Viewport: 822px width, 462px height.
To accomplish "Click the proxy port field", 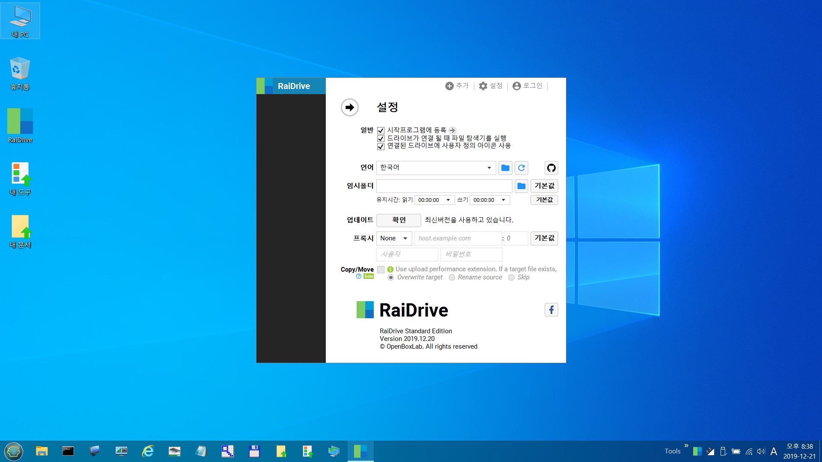I will tap(516, 238).
